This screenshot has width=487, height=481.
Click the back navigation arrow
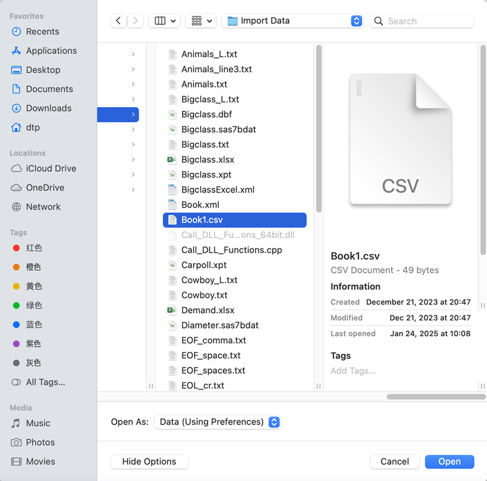coord(119,21)
